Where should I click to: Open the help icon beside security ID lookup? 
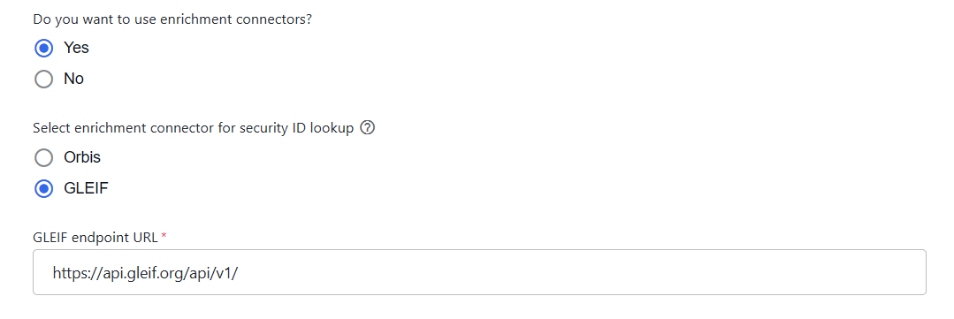click(x=368, y=128)
